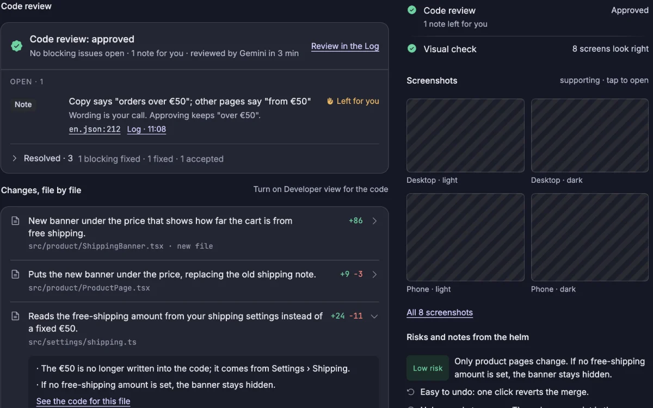Click the file icon beside ShippingBanner.tsx
This screenshot has height=408, width=653.
pos(16,221)
